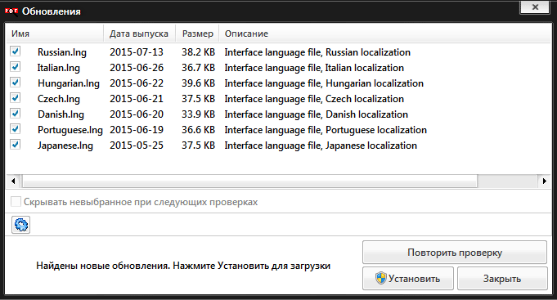Uncheck the Italian.lng update checkbox

pyautogui.click(x=16, y=67)
